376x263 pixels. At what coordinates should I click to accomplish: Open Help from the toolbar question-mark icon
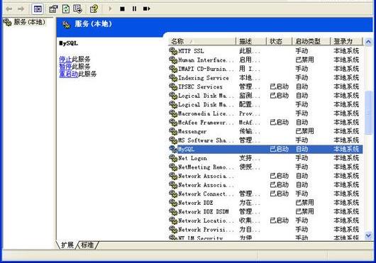[x=94, y=9]
